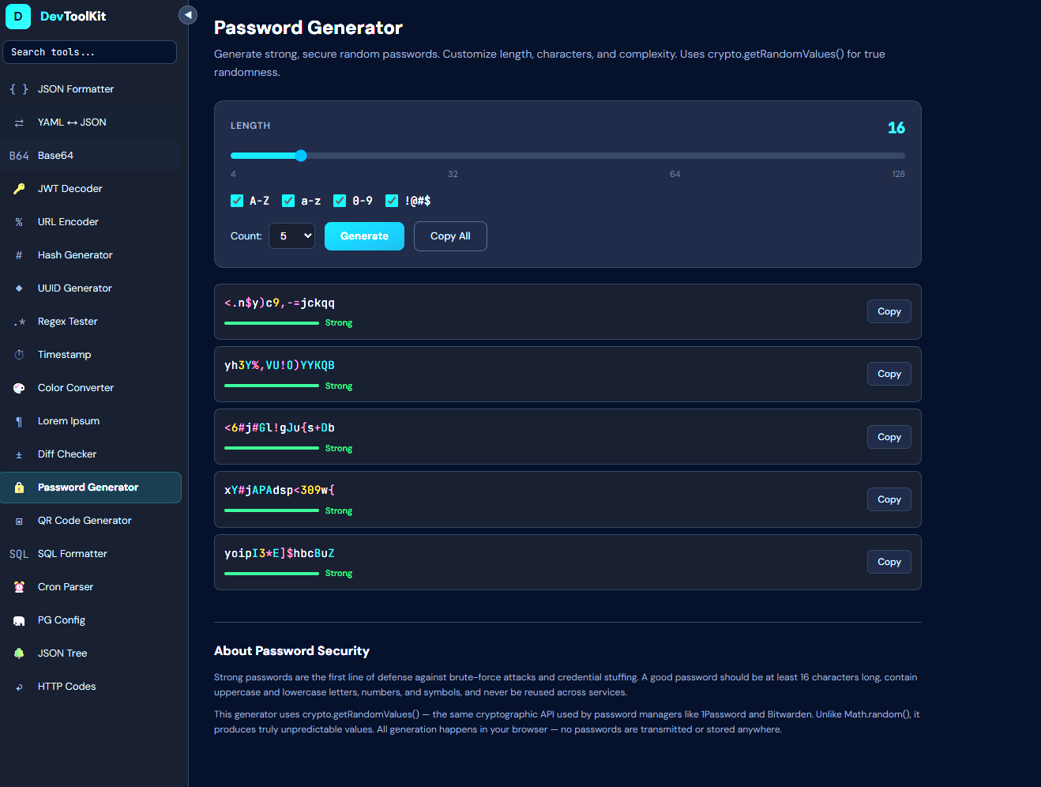Collapse the sidebar with the arrow button
Viewport: 1041px width, 787px height.
coord(187,14)
